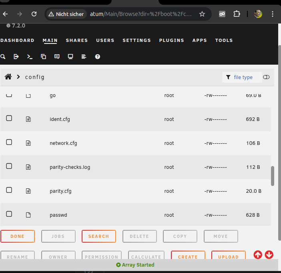This screenshot has height=273, width=281.
Task: Click the logout icon in toolbar
Action: 16,57
